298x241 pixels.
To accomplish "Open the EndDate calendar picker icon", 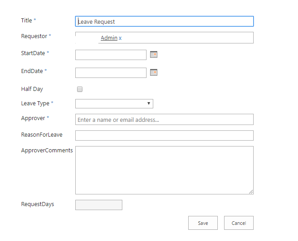I will click(154, 73).
